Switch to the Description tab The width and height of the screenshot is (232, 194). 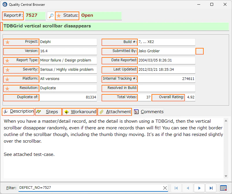click(18, 111)
